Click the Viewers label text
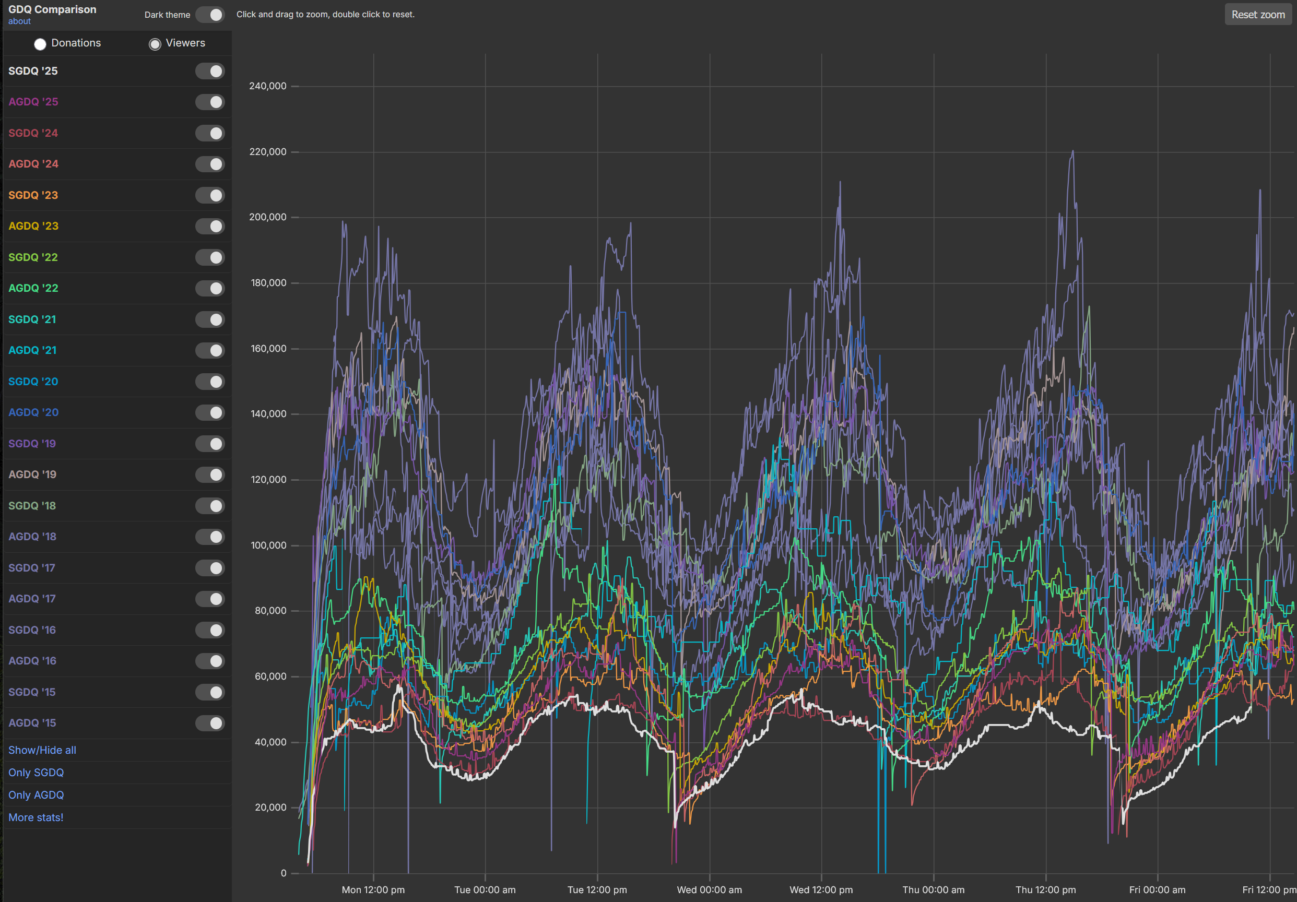 (185, 43)
